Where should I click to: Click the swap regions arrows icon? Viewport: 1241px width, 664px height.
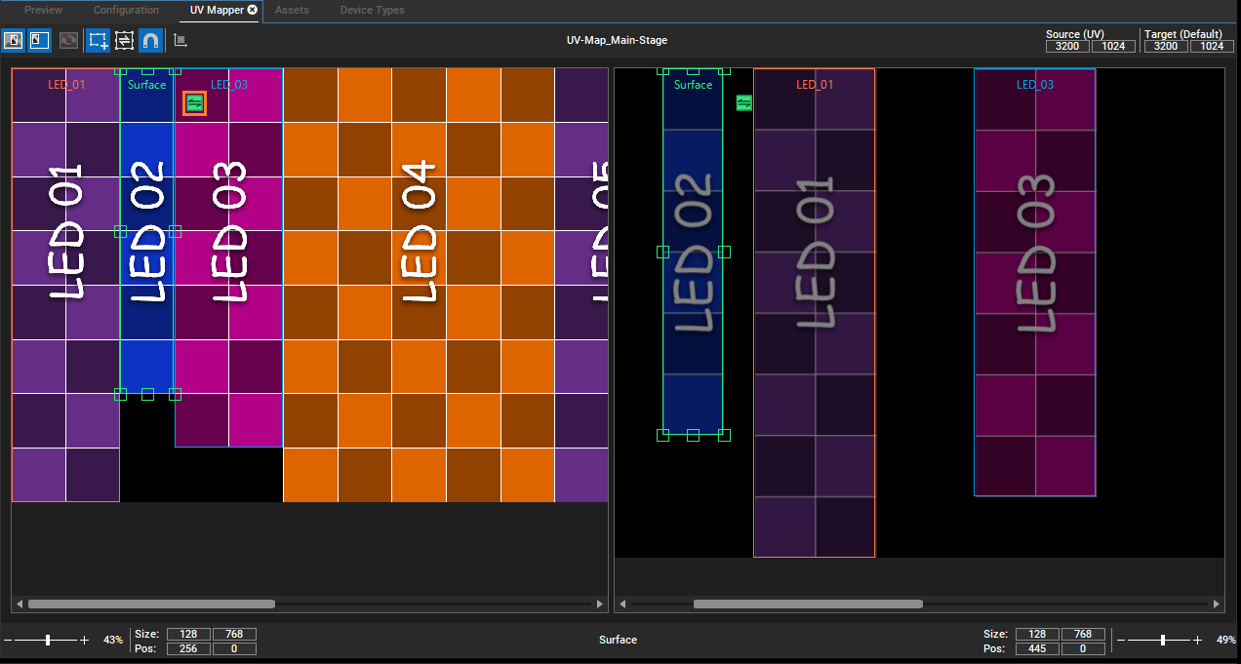pyautogui.click(x=124, y=40)
